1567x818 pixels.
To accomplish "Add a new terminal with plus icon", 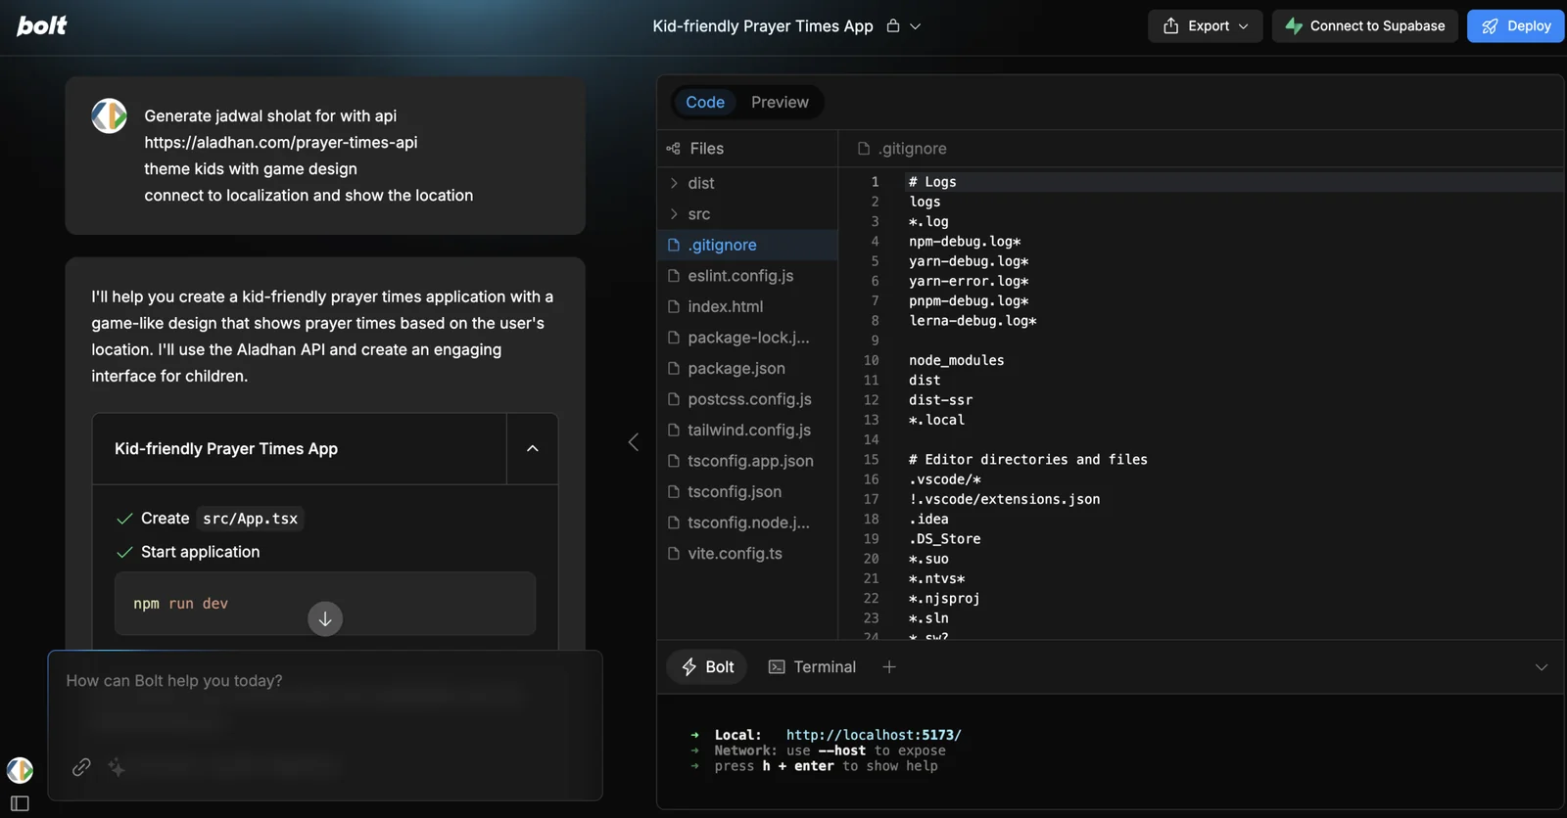I will [x=889, y=667].
